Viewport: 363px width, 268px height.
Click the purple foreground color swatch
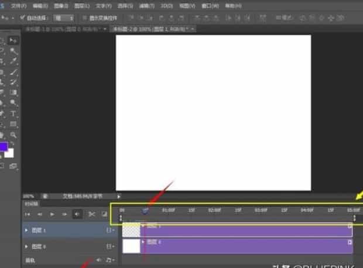[3, 147]
